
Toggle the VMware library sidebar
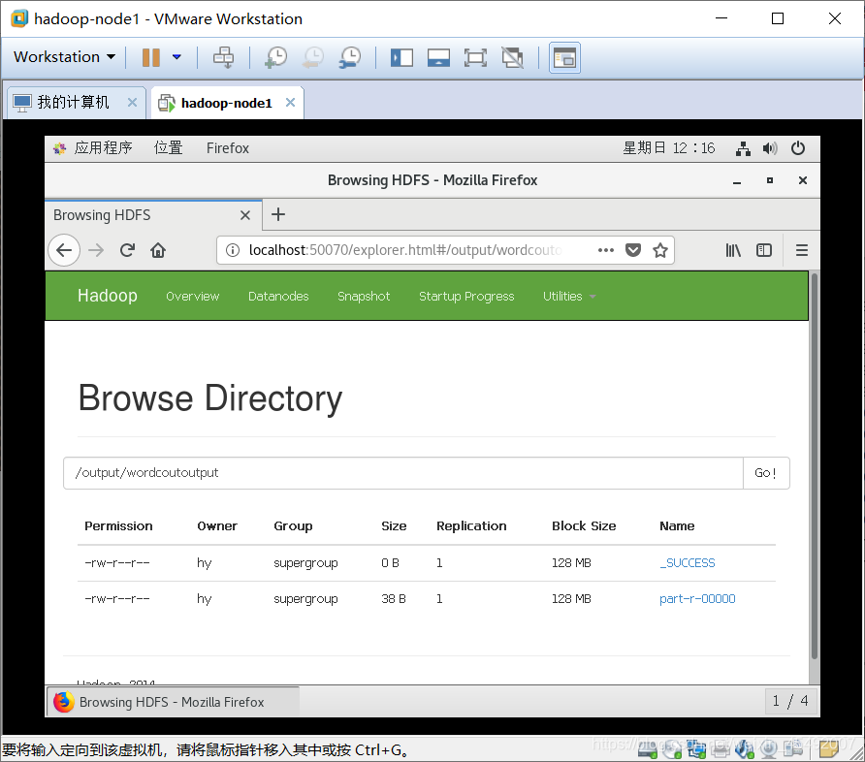[x=401, y=57]
